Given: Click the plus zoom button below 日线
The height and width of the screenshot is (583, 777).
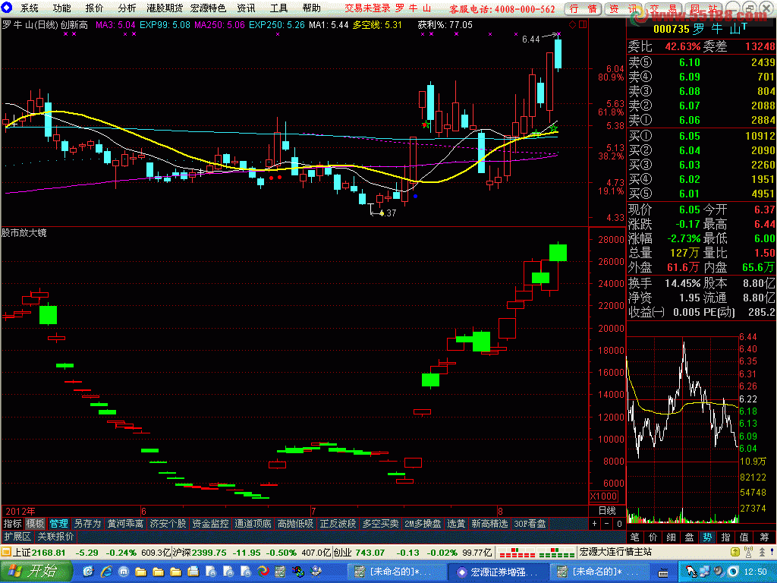Looking at the screenshot, I should tap(595, 524).
